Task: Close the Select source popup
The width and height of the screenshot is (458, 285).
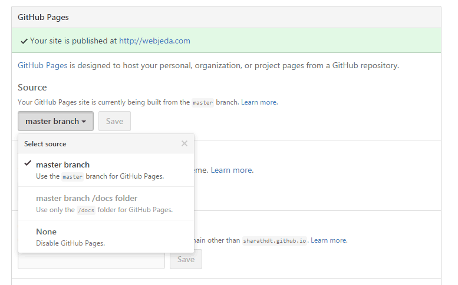Action: click(x=184, y=143)
